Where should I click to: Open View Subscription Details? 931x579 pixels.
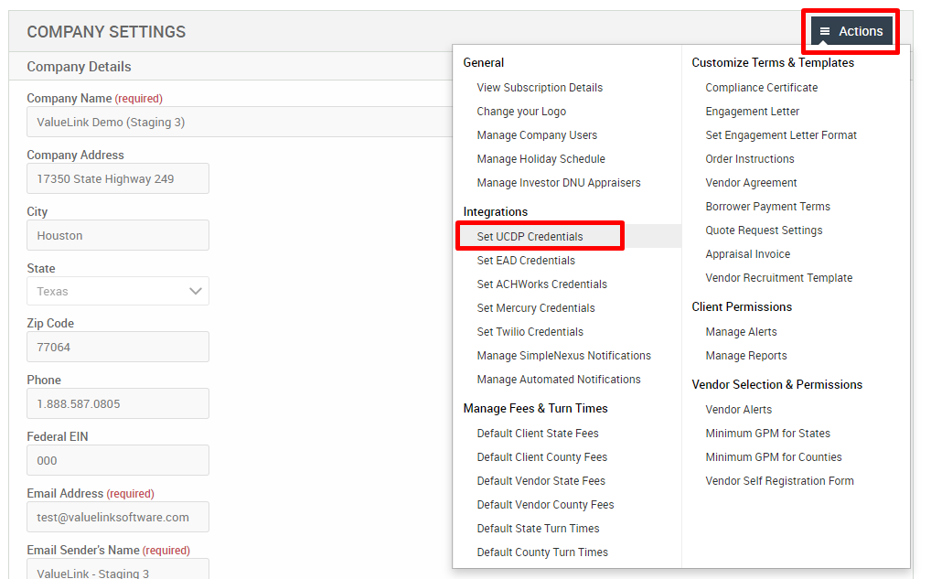(538, 88)
